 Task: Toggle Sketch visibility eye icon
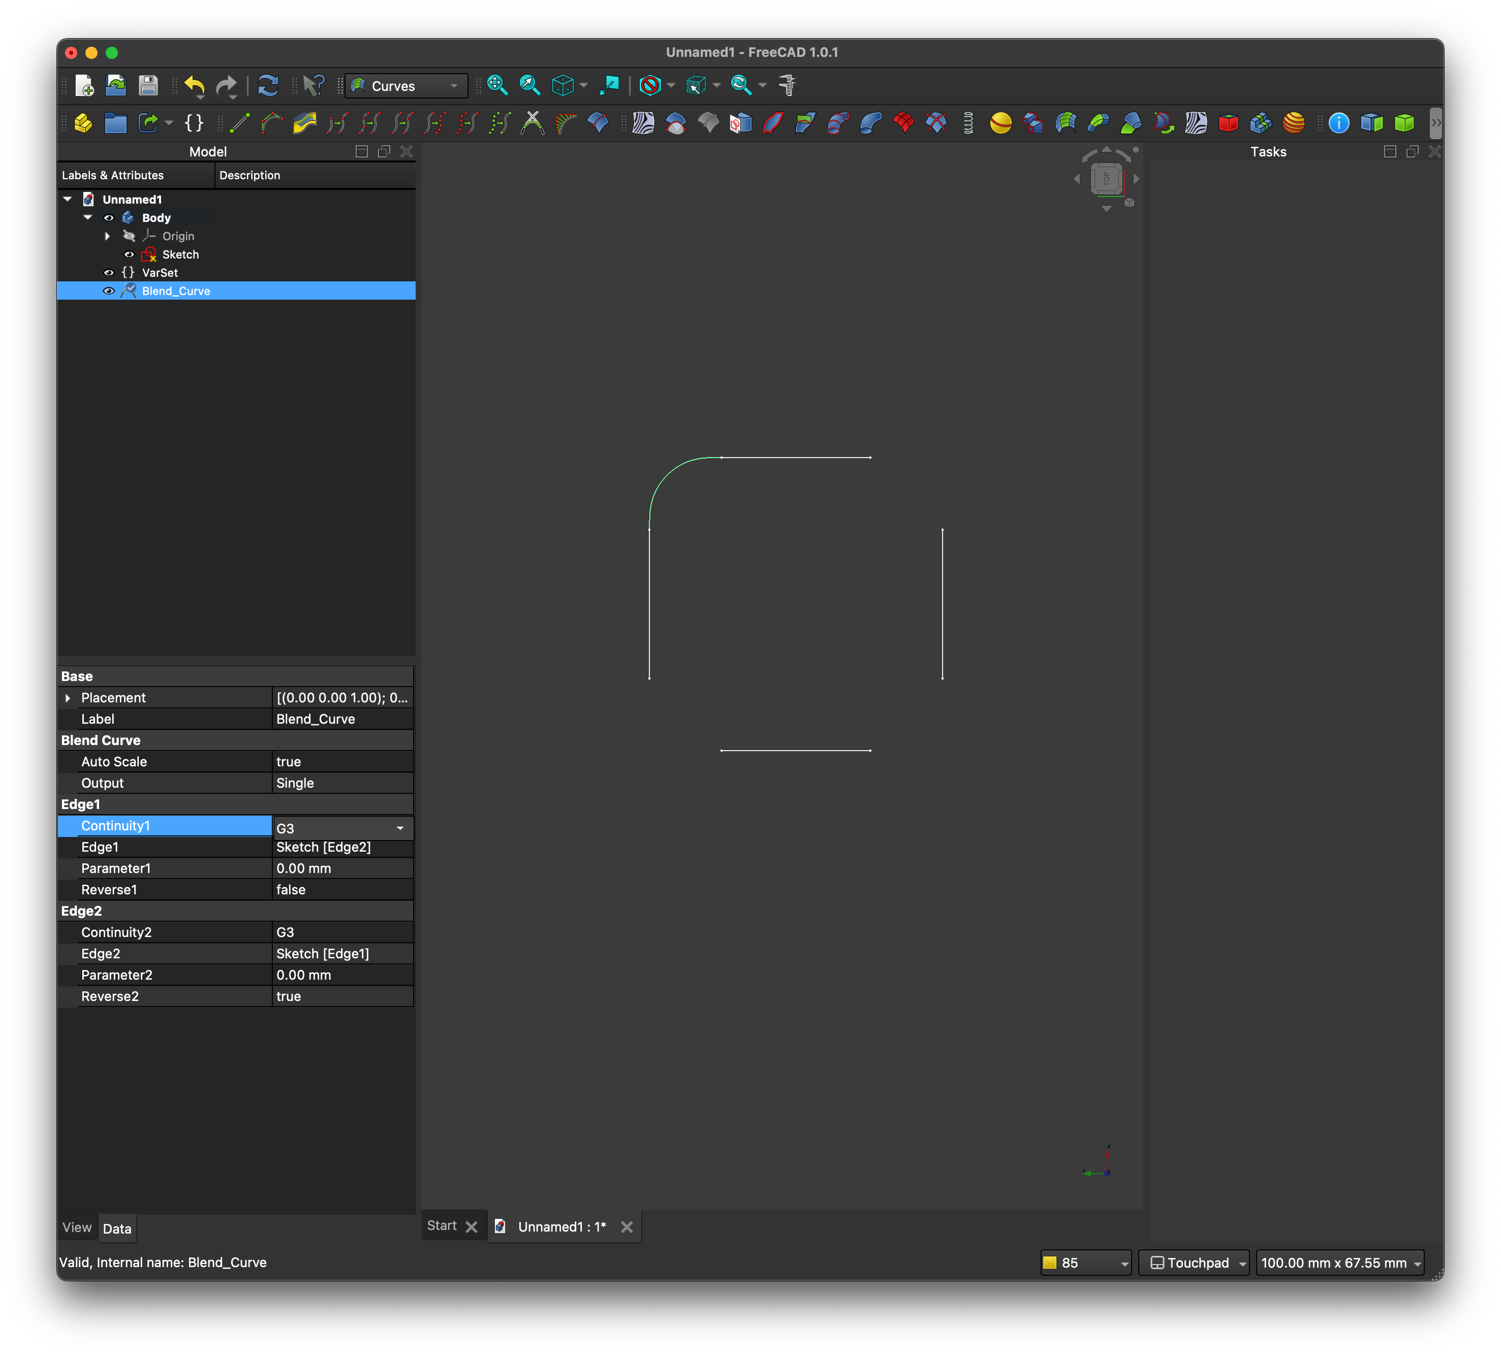tap(129, 254)
